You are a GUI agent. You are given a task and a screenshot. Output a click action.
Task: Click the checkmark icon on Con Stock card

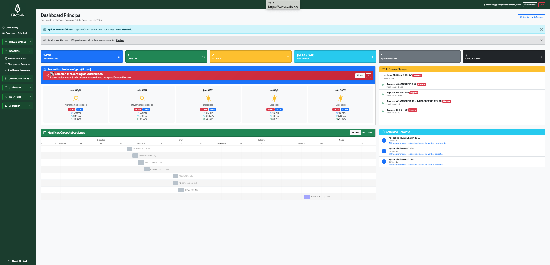(x=203, y=57)
